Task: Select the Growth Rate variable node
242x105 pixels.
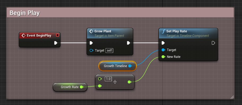Action: (70, 87)
